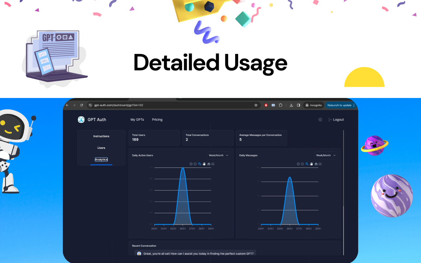Click the browser address bar URL

[119, 105]
